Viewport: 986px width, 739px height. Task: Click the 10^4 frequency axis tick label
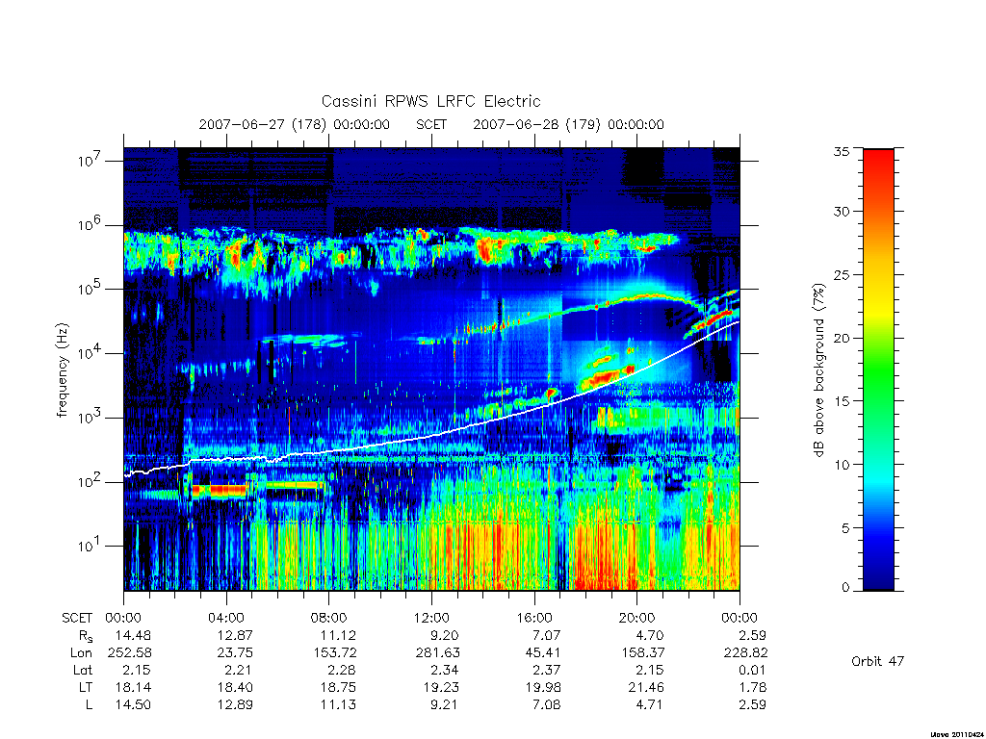click(x=91, y=353)
